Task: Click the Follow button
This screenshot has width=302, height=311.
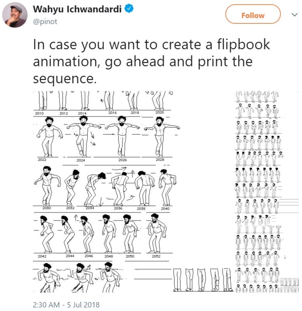Action: [x=253, y=14]
